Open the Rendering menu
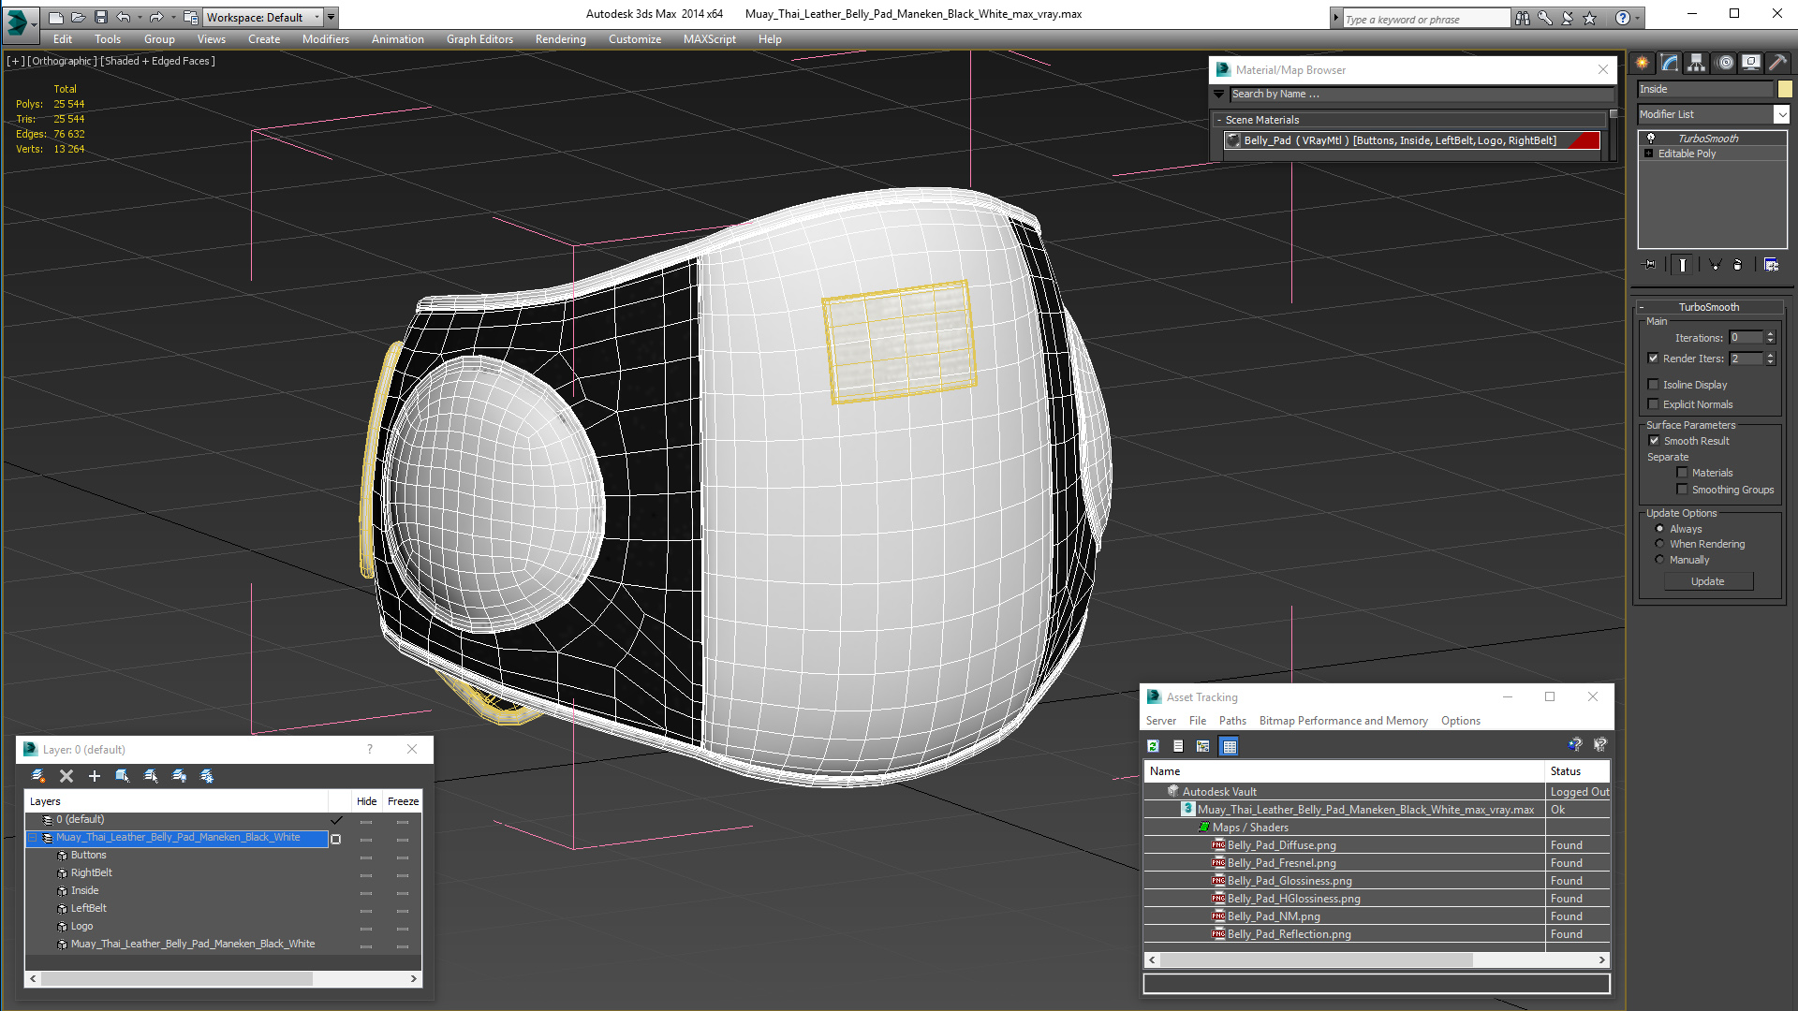The image size is (1798, 1011). pos(560,39)
